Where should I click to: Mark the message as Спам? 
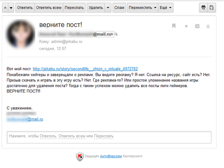[x=119, y=7]
